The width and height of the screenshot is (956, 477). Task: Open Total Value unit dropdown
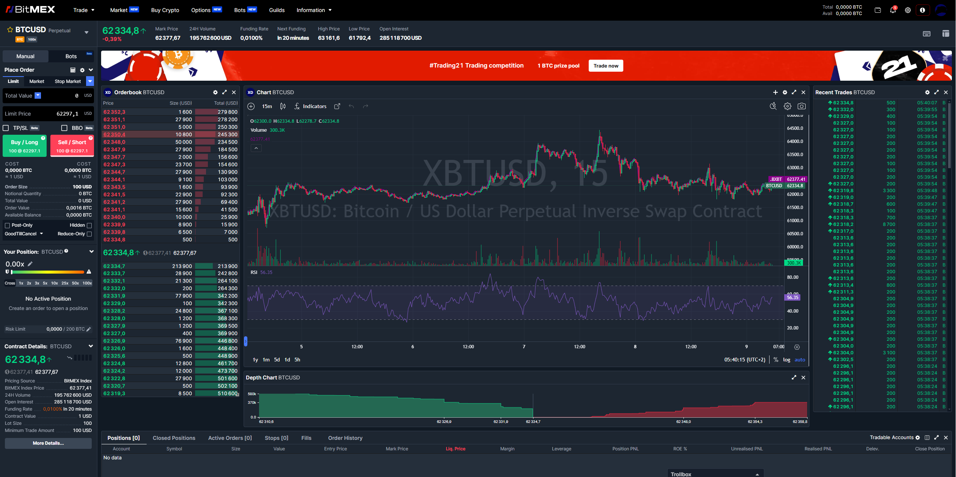coord(38,95)
